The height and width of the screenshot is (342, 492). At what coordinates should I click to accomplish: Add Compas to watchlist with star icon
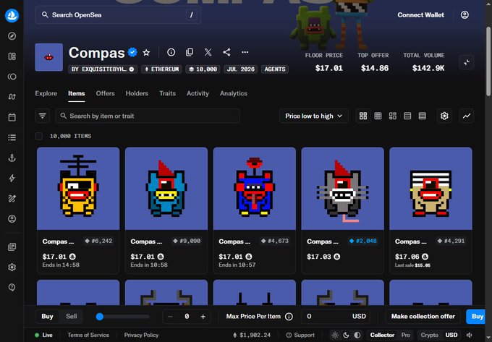pyautogui.click(x=146, y=53)
